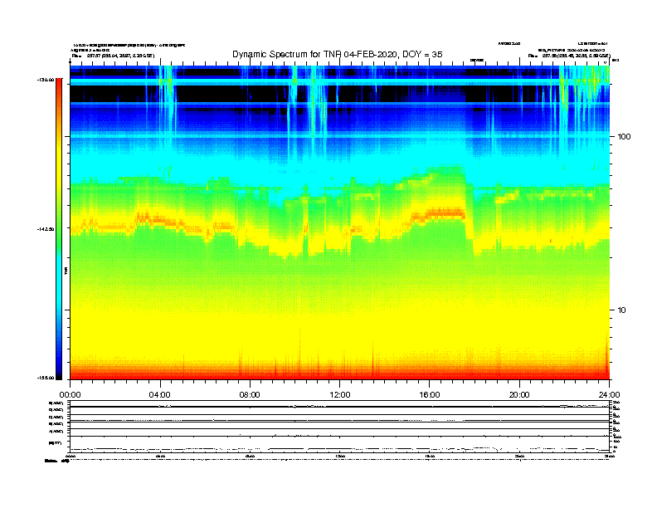657x508 pixels.
Task: Select the 20:00 time axis label
Action: click(x=519, y=395)
